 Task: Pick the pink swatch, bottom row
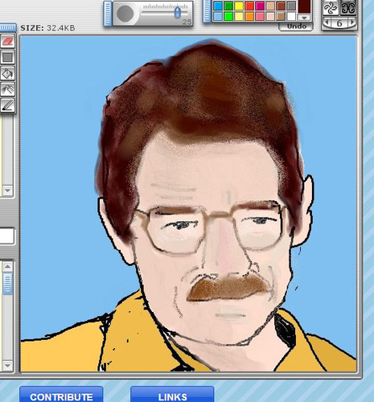tap(260, 16)
